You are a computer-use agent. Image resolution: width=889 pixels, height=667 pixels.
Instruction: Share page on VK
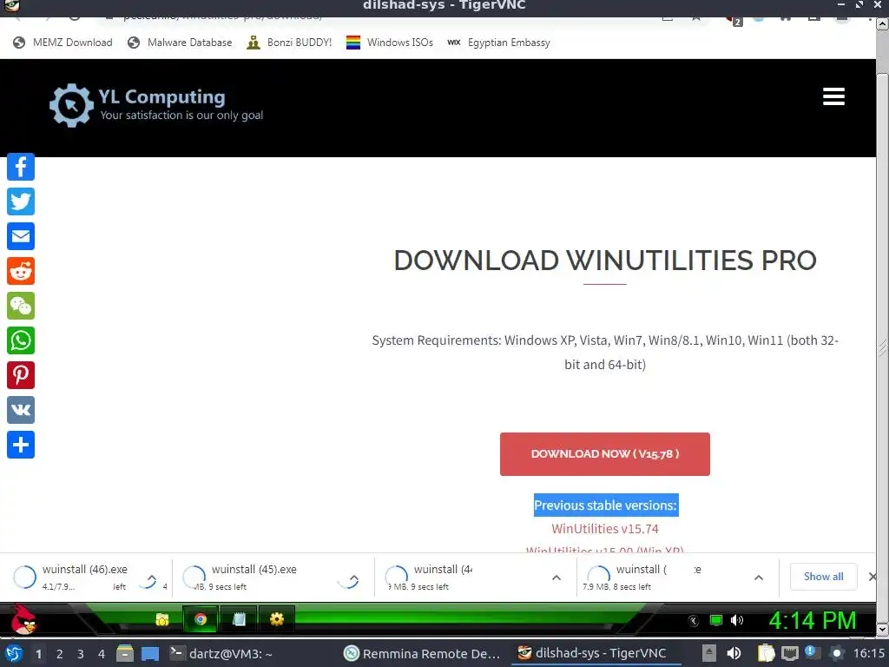[21, 410]
